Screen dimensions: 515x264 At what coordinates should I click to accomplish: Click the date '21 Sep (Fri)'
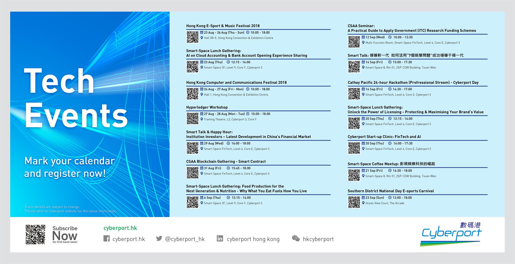pos(374,171)
